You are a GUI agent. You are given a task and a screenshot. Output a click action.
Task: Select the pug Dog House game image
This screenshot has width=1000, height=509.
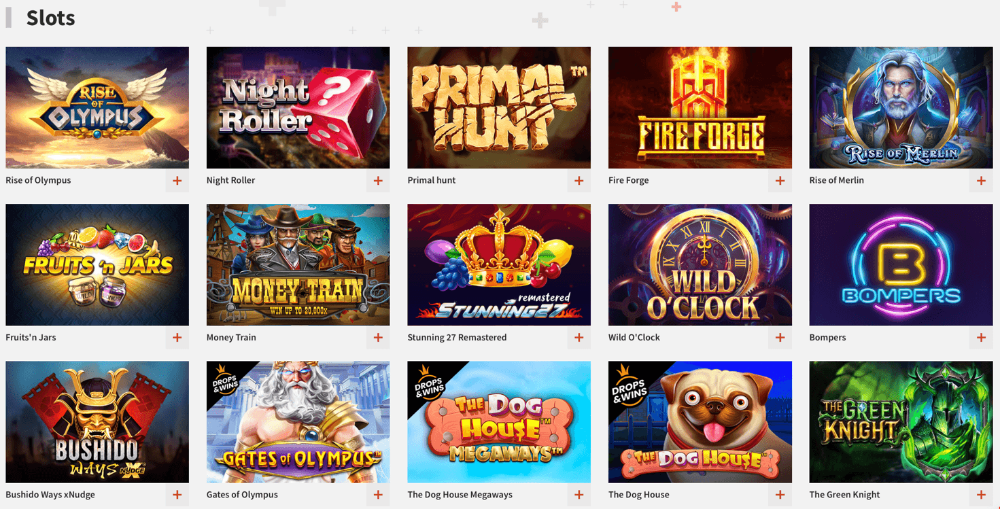[x=700, y=422]
